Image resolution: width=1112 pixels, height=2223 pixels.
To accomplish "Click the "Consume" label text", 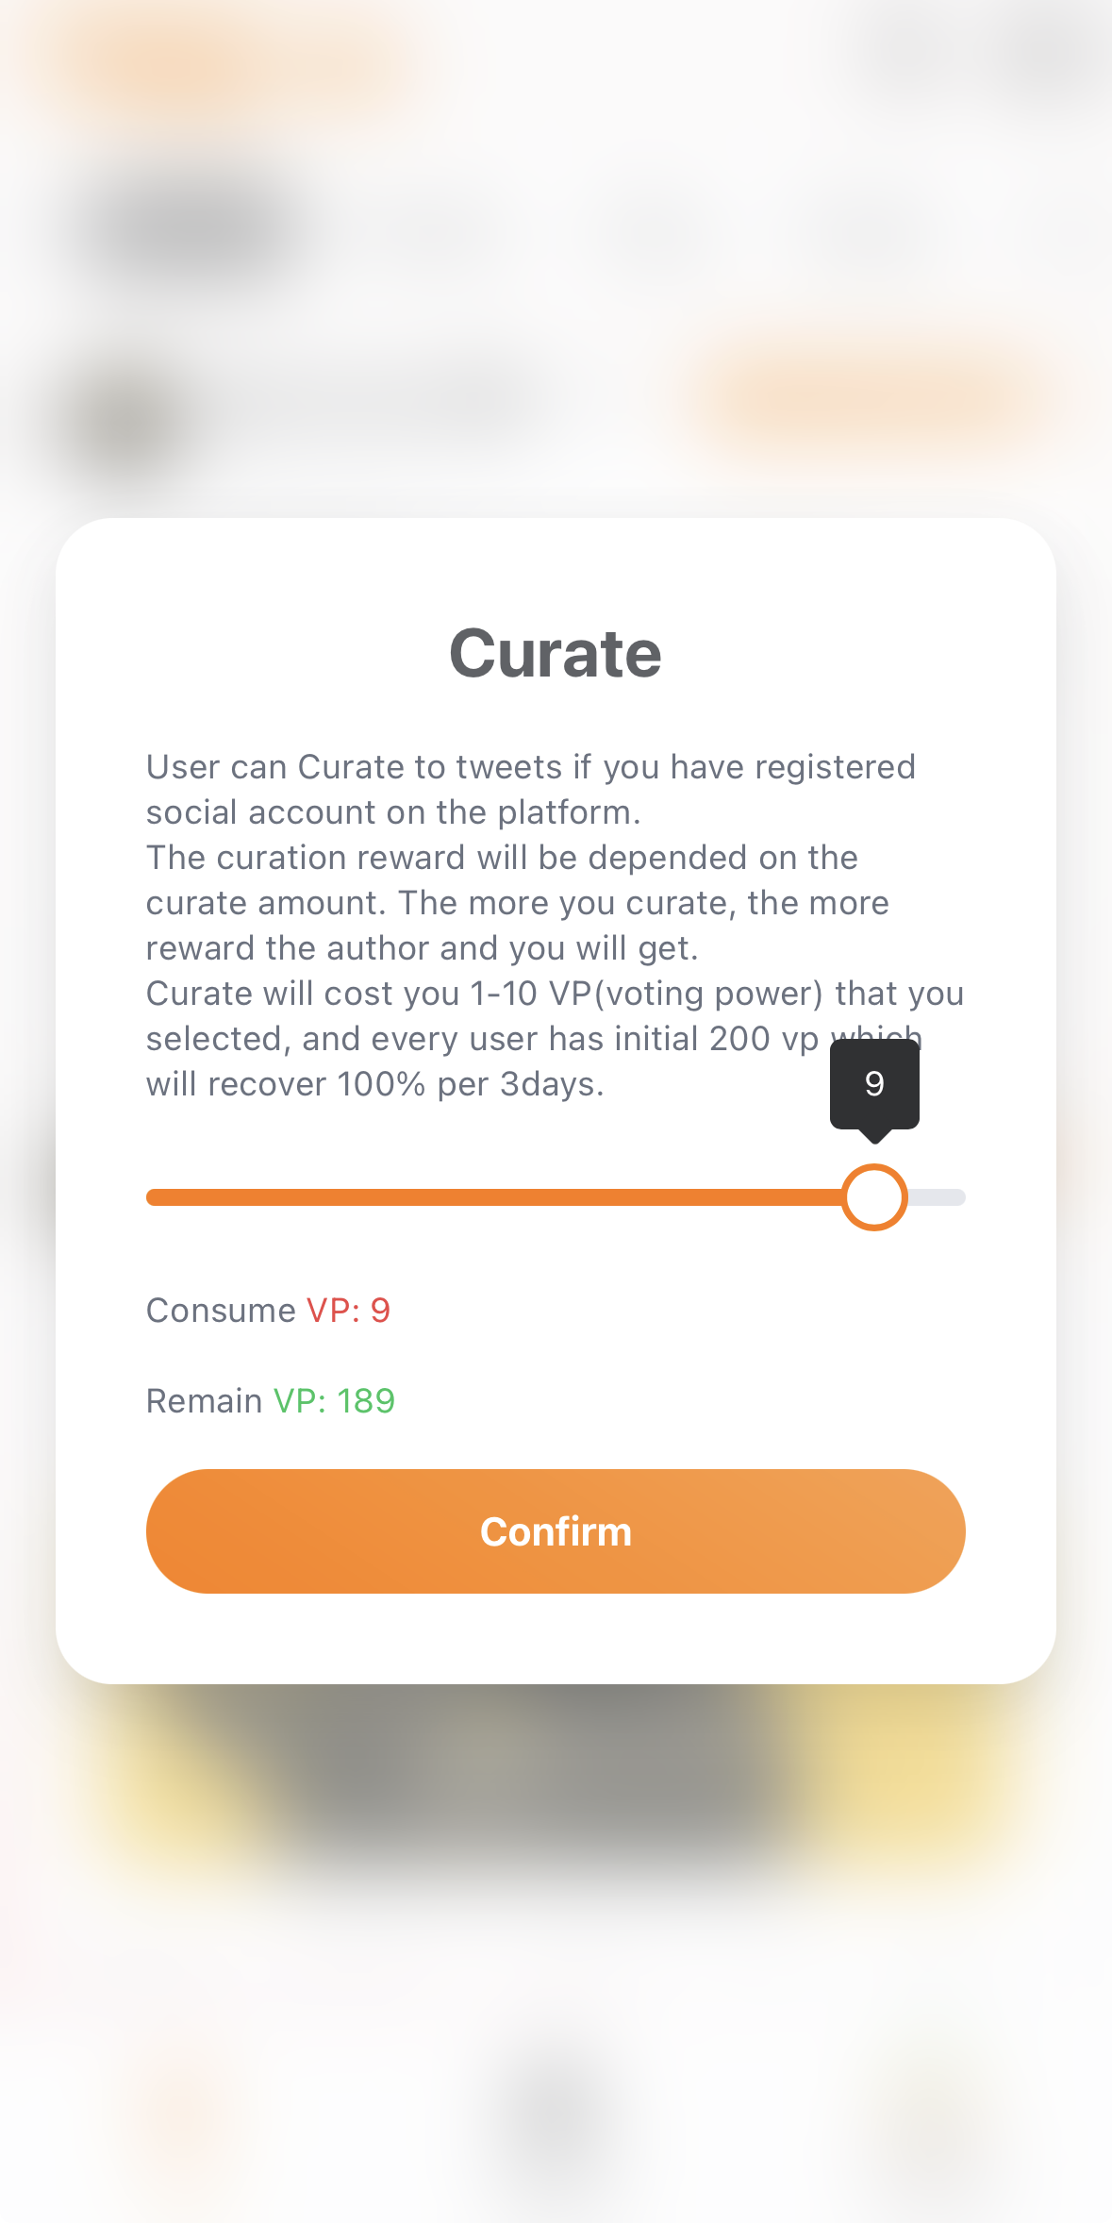I will (221, 1310).
